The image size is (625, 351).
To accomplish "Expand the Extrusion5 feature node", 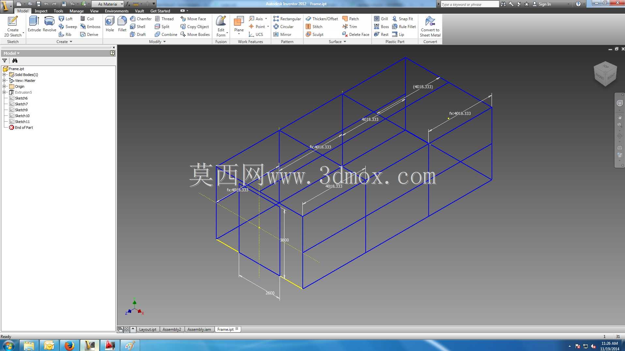I will tap(4, 92).
